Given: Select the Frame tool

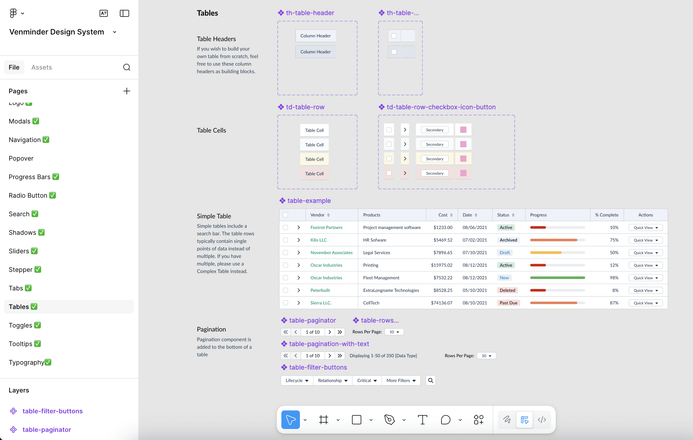Looking at the screenshot, I should (323, 419).
